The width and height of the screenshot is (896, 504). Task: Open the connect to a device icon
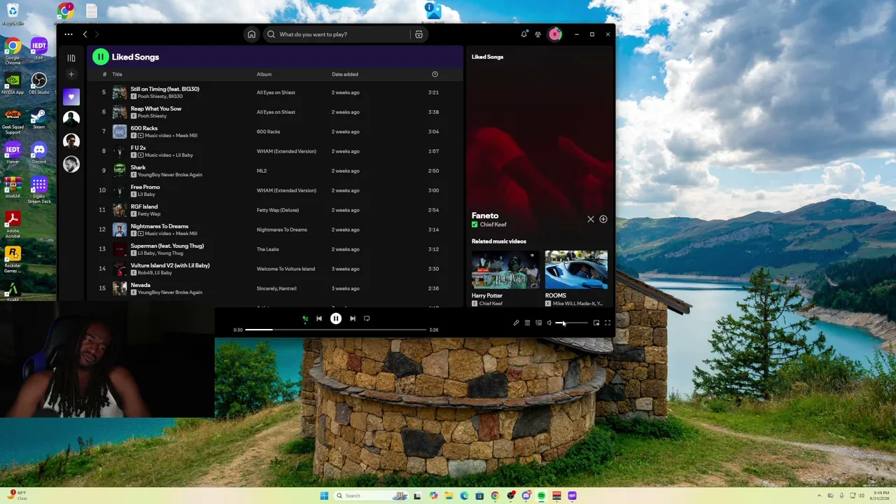tap(538, 323)
